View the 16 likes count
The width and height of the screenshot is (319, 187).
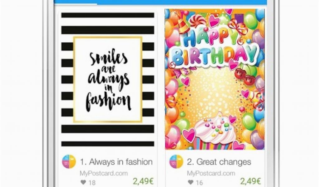(x=199, y=183)
